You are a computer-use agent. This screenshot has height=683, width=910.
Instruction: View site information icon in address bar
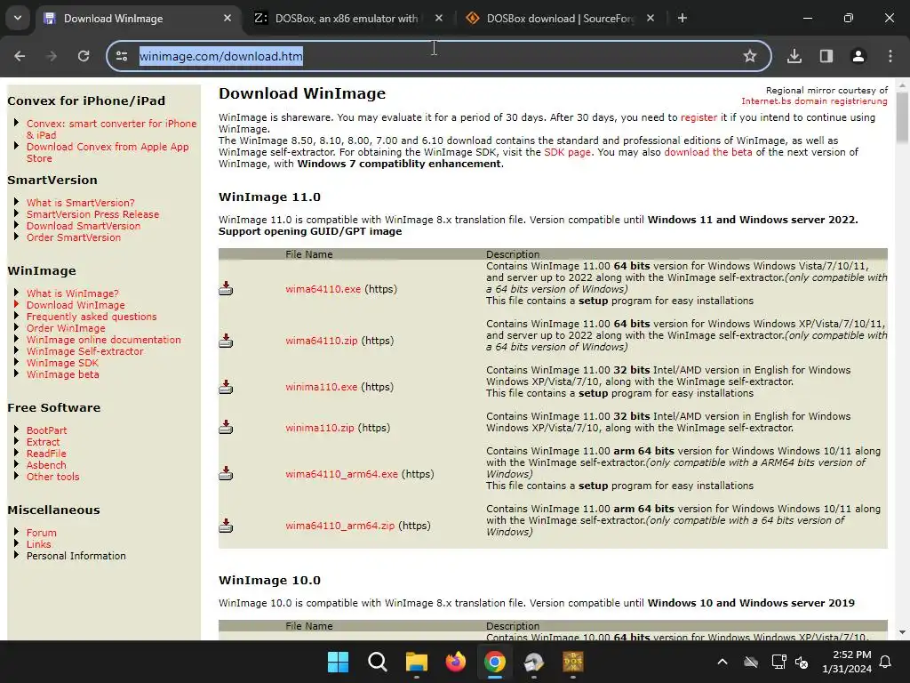[x=122, y=56]
